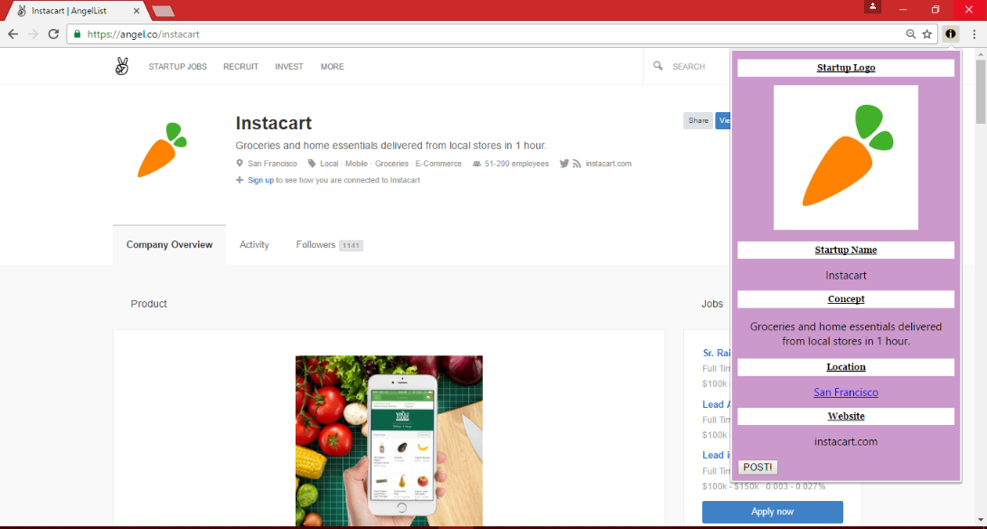Screen dimensions: 987x529
Task: Click the Groceries tag
Action: point(391,164)
